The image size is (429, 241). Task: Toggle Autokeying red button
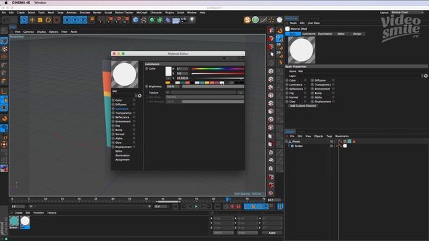[233, 207]
